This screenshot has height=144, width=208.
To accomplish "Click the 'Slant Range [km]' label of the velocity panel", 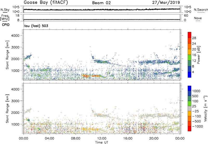I will [x=7, y=108].
